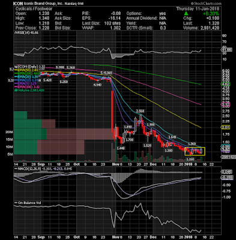
Task: Click the green up-arrow price change indicator
Action: click(x=186, y=14)
